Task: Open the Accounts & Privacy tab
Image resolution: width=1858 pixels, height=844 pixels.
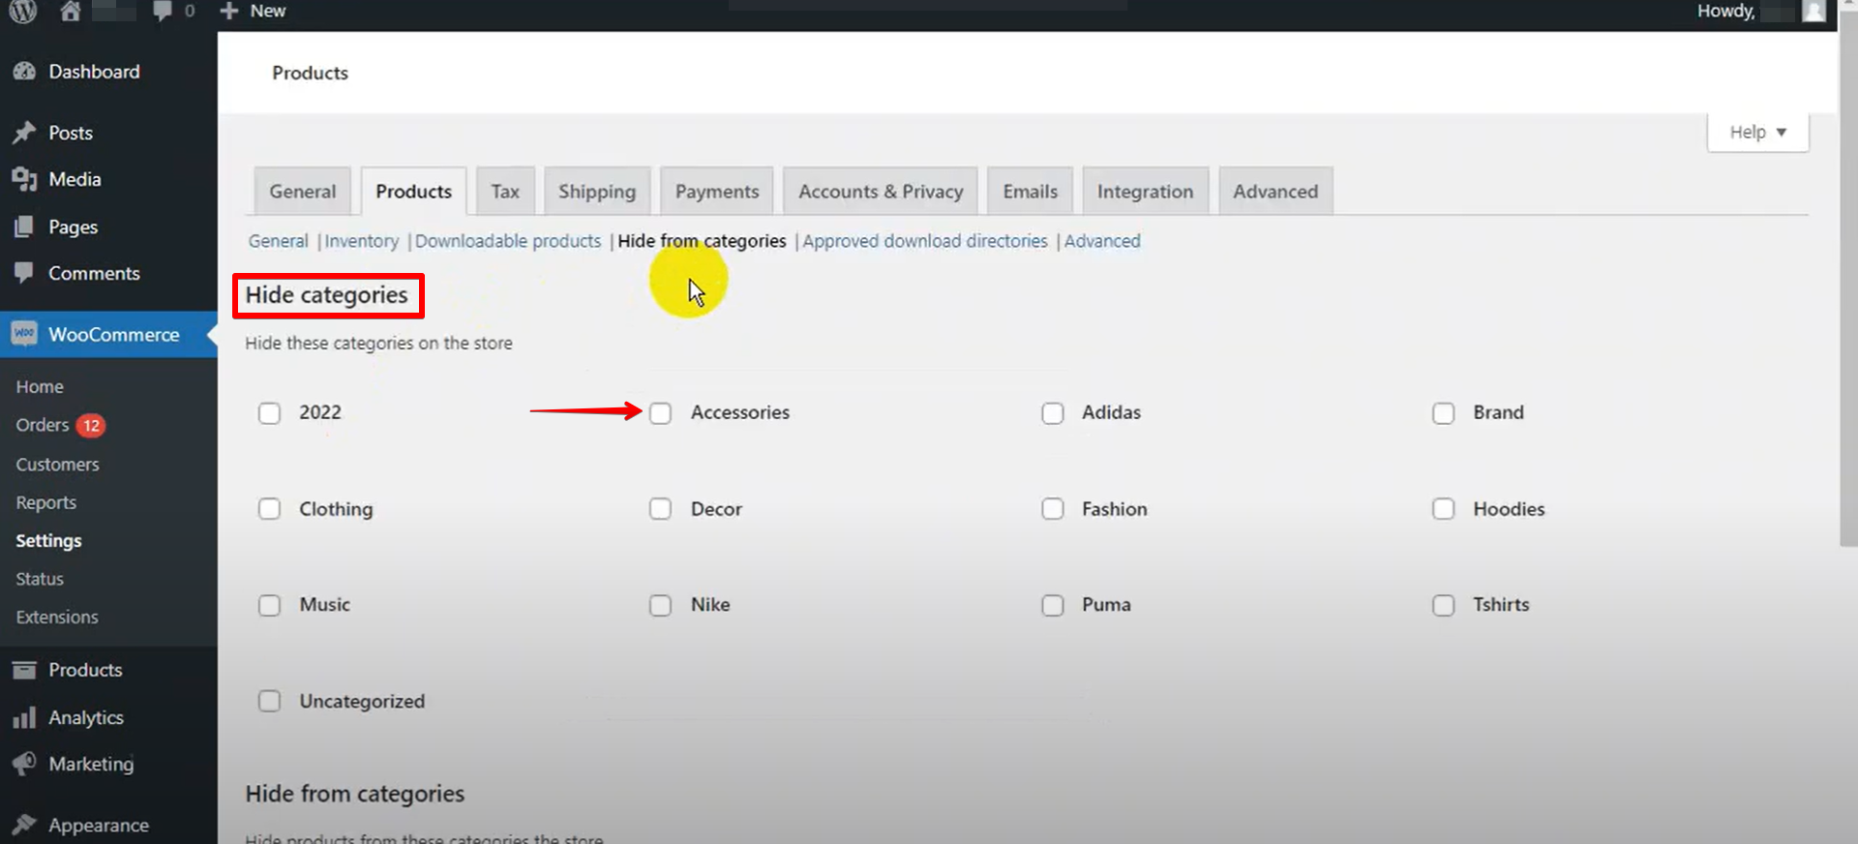Action: pos(880,192)
